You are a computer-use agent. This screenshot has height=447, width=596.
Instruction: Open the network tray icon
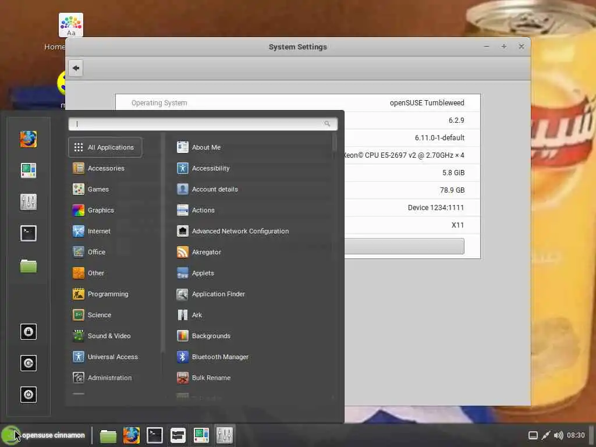[x=546, y=435]
